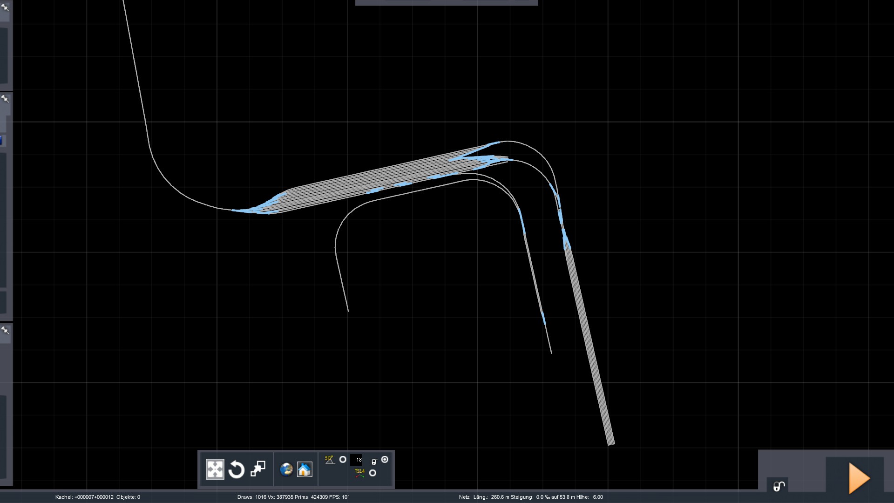The width and height of the screenshot is (894, 503).
Task: Toggle the radio button beside TS14 icon
Action: [x=372, y=473]
